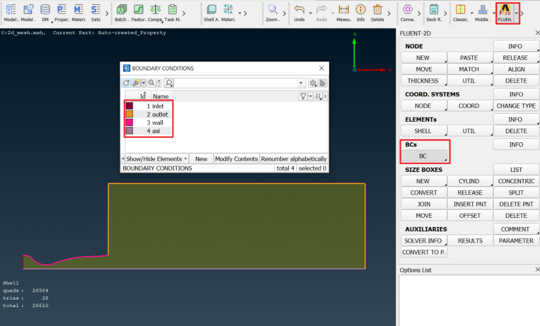Refresh the Boundary Conditions list
The width and height of the screenshot is (540, 326).
[126, 83]
